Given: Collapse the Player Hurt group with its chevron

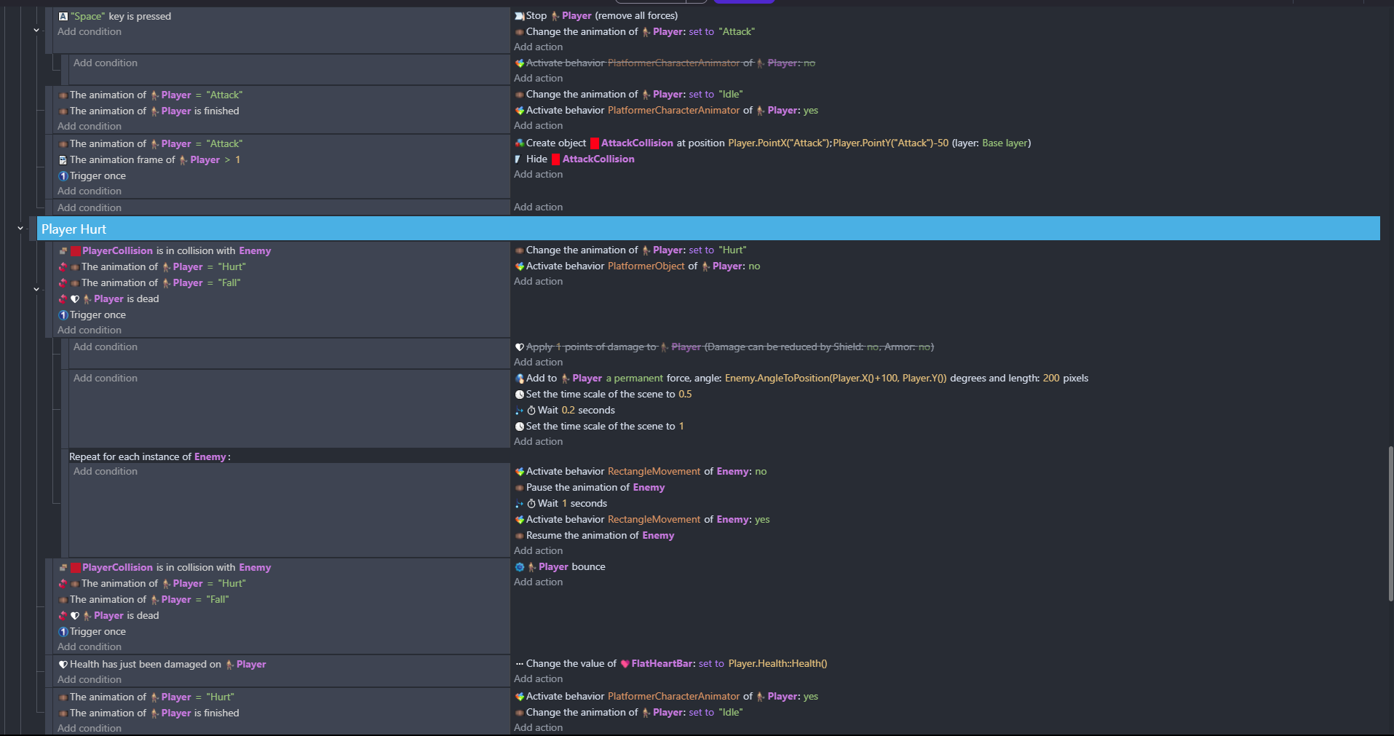Looking at the screenshot, I should (x=20, y=229).
